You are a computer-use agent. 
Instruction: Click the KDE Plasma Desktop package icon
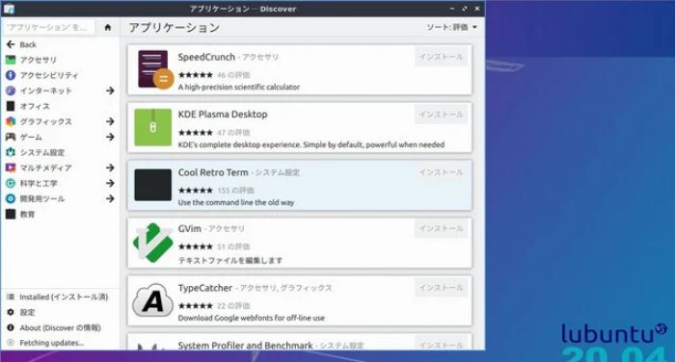tap(152, 127)
